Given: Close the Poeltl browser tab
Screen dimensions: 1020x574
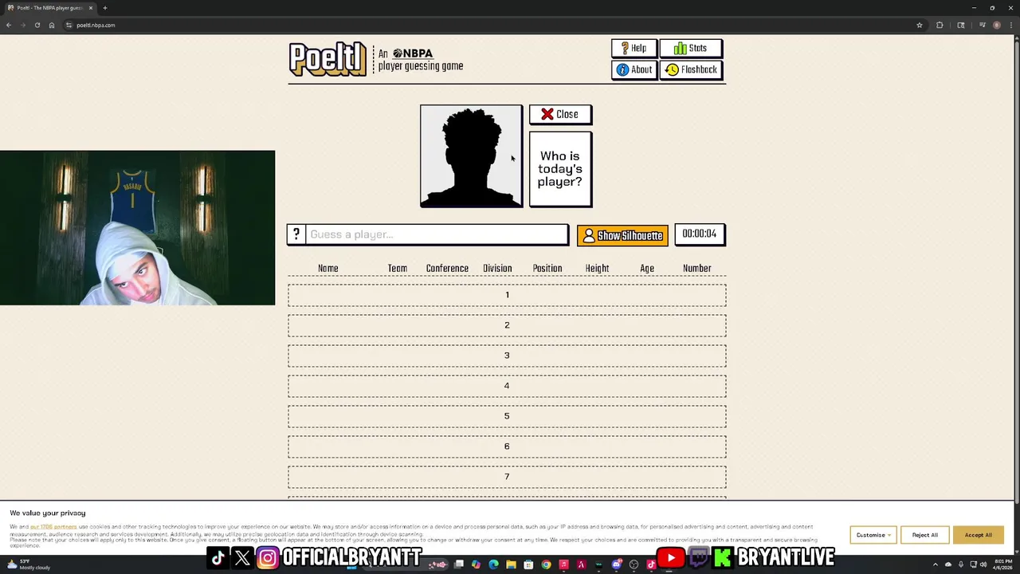Looking at the screenshot, I should (x=91, y=8).
